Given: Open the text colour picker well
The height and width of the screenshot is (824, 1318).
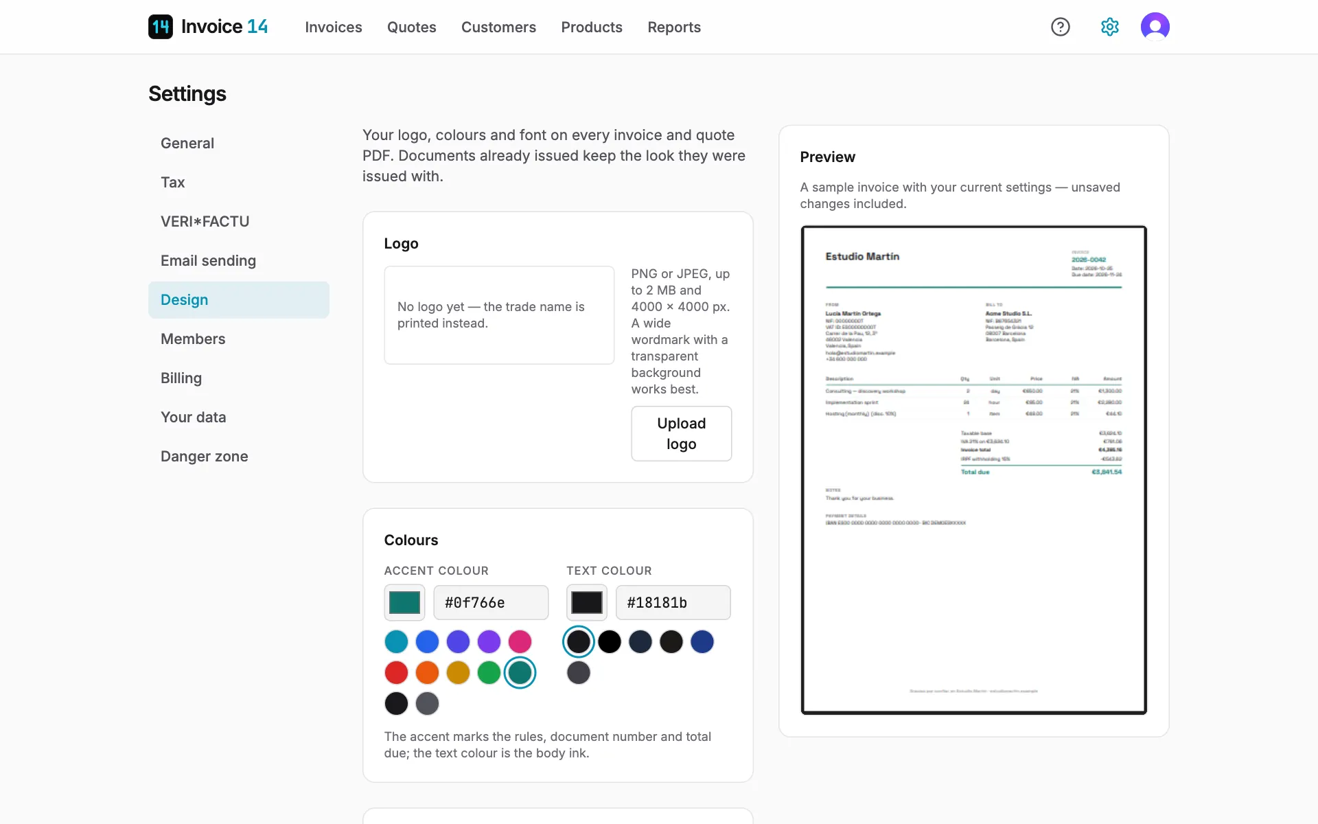Looking at the screenshot, I should click(x=587, y=603).
